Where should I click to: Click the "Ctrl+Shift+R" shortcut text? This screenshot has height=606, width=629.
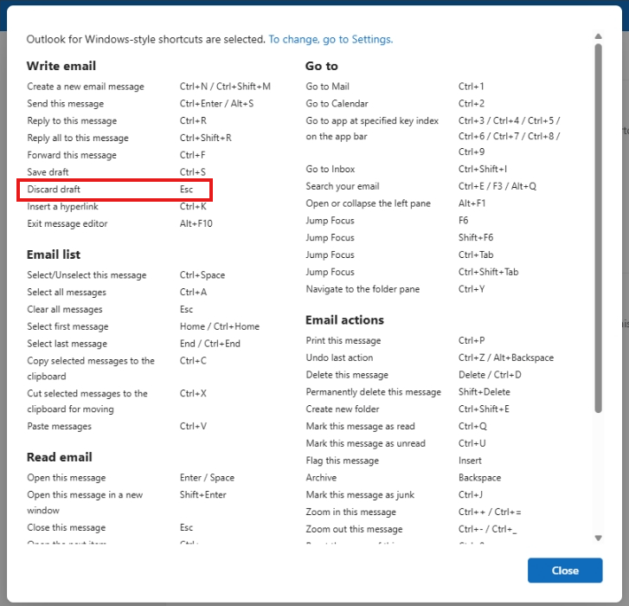pyautogui.click(x=205, y=138)
